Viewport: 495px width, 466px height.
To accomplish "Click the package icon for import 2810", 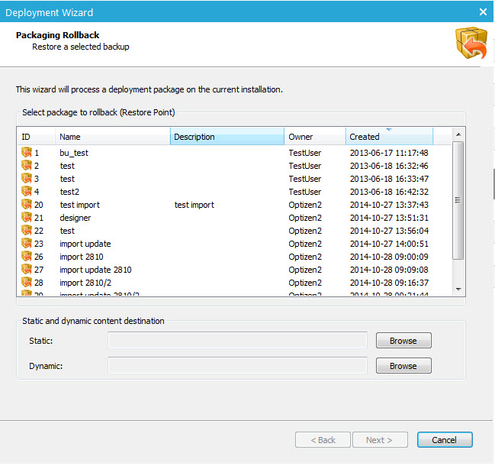I will [x=27, y=257].
